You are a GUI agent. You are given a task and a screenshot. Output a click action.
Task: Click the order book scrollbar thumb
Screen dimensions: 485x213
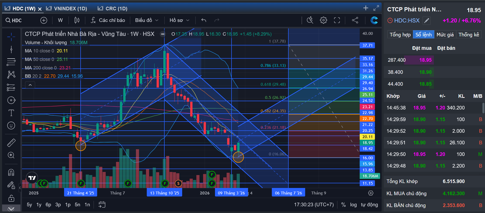(483, 108)
